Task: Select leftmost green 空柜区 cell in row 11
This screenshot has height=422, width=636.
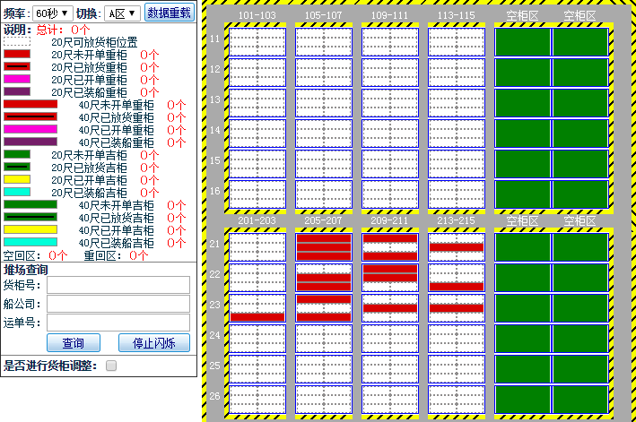Action: coord(523,42)
